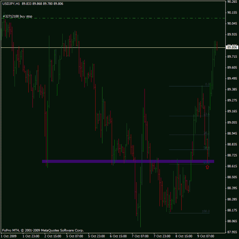Click the 88.725 price axis label
239x239 pixels.
[x=232, y=155]
